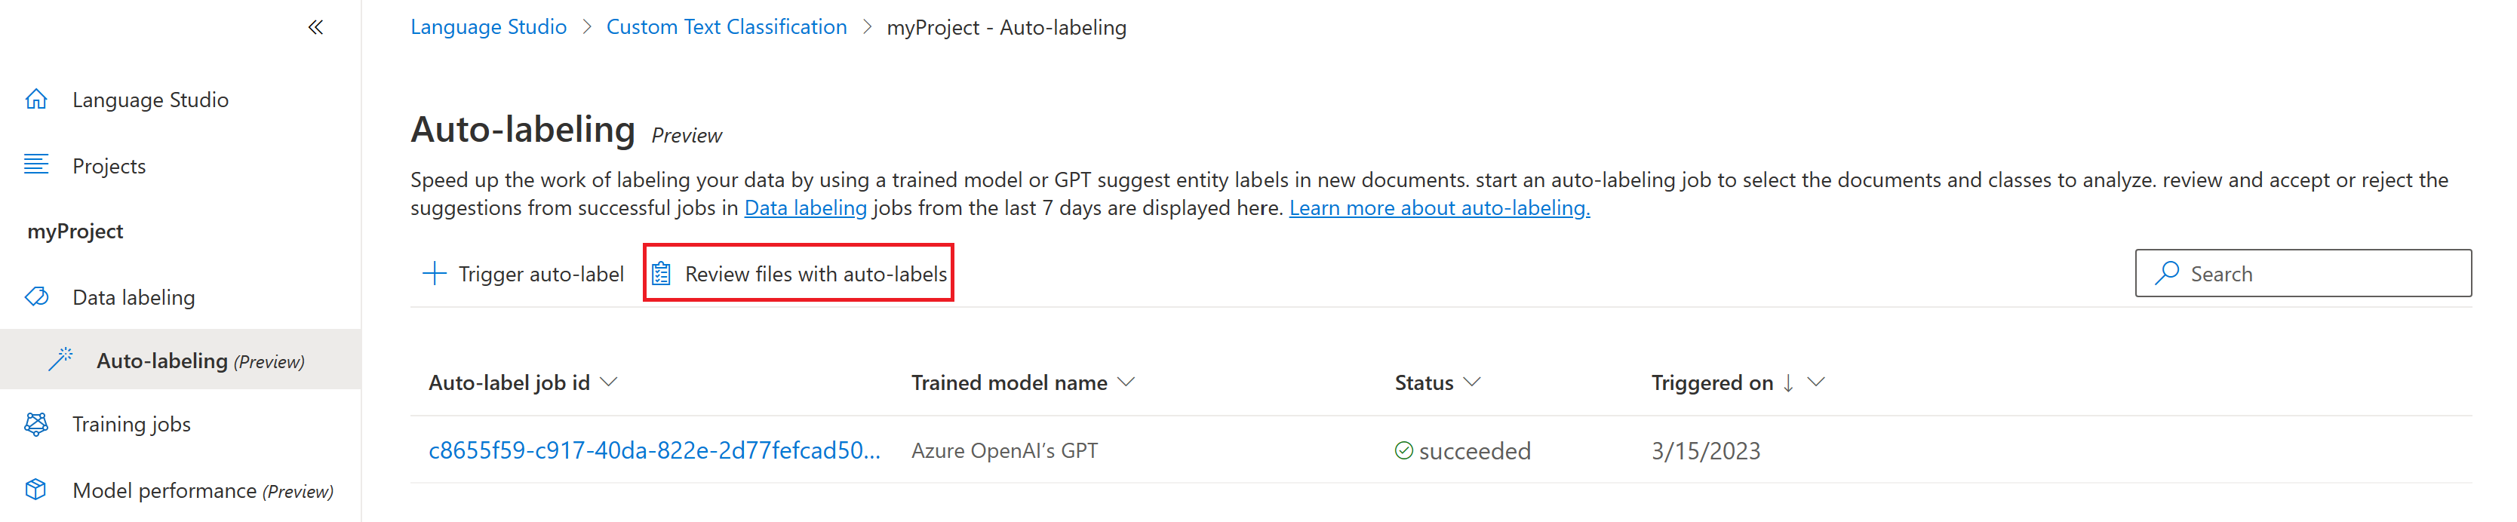The image size is (2517, 522).
Task: Open the Trained model name column dropdown
Action: tap(1126, 382)
